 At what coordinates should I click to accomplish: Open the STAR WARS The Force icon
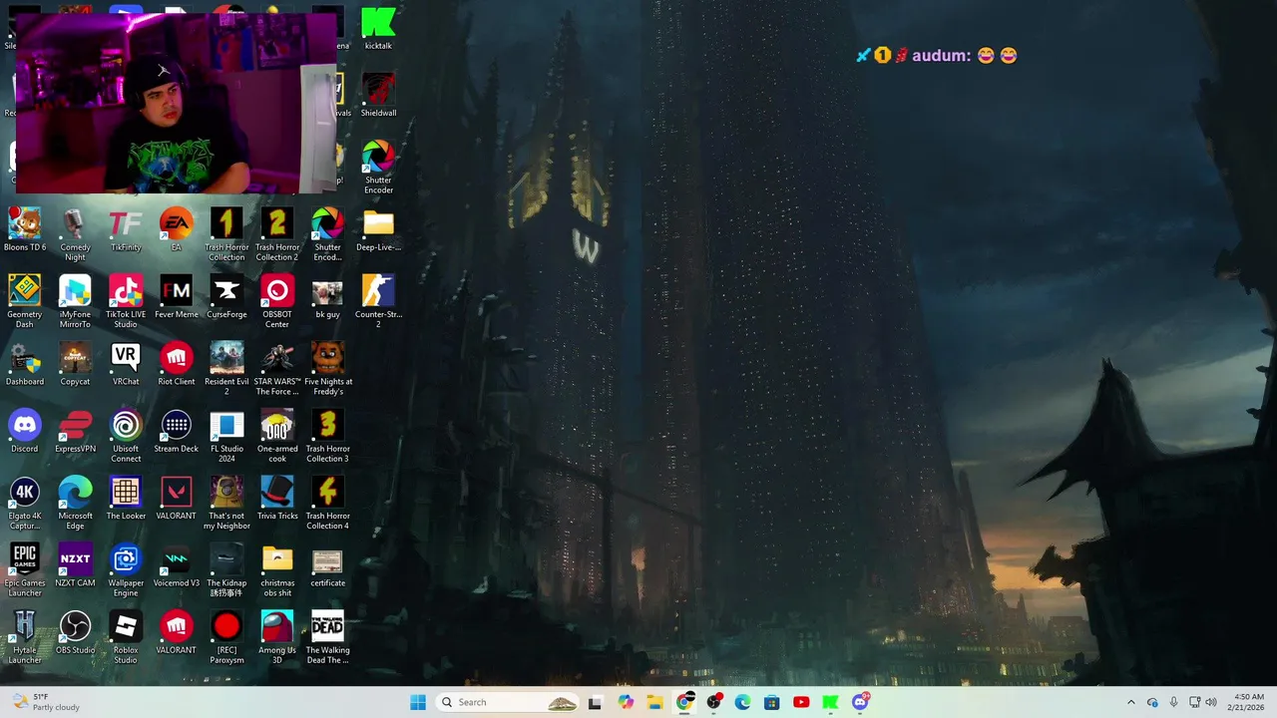click(x=277, y=369)
